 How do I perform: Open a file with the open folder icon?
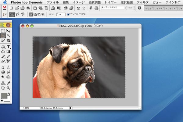click(17, 8)
